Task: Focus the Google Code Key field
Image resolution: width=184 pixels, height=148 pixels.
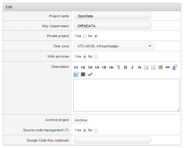Action: 113,140
